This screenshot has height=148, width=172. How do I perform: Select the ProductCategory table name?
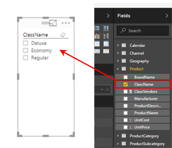point(144,136)
